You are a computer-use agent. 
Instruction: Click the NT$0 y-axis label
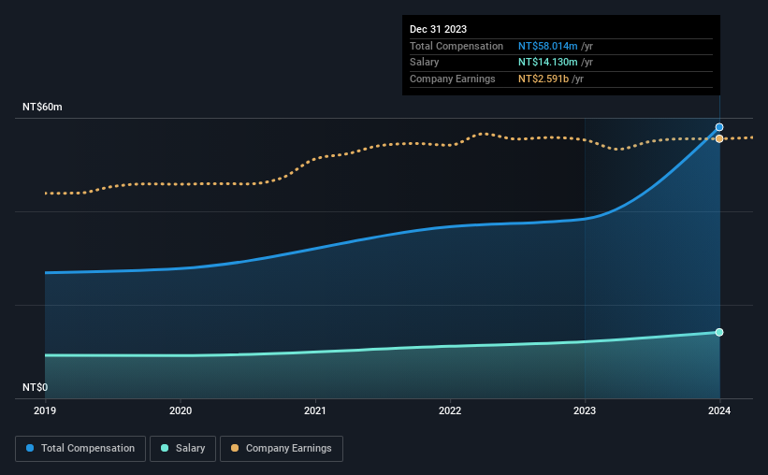coord(36,387)
